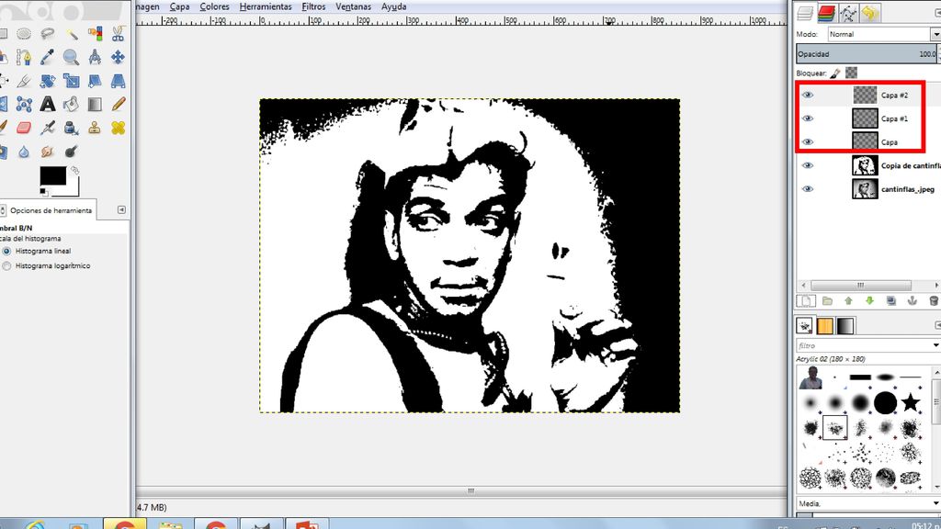941x529 pixels.
Task: Open the Capa menu
Action: (179, 6)
